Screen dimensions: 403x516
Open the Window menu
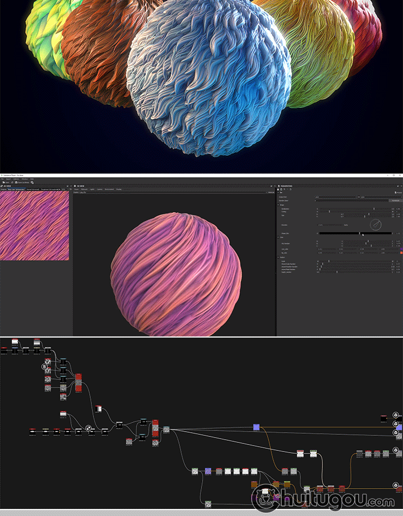pos(25,179)
